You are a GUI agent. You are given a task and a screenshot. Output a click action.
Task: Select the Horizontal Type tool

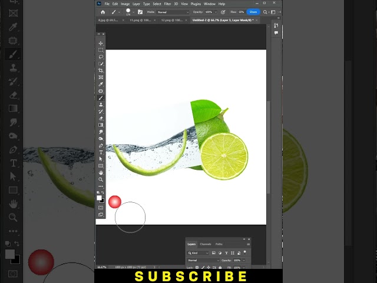tap(101, 152)
